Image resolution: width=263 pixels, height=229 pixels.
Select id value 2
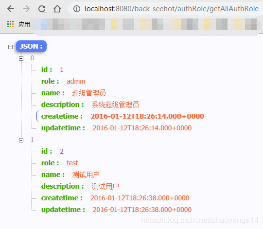(62, 151)
